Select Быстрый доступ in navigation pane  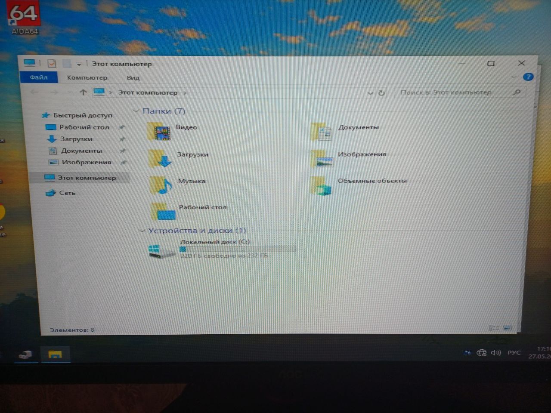pos(77,115)
